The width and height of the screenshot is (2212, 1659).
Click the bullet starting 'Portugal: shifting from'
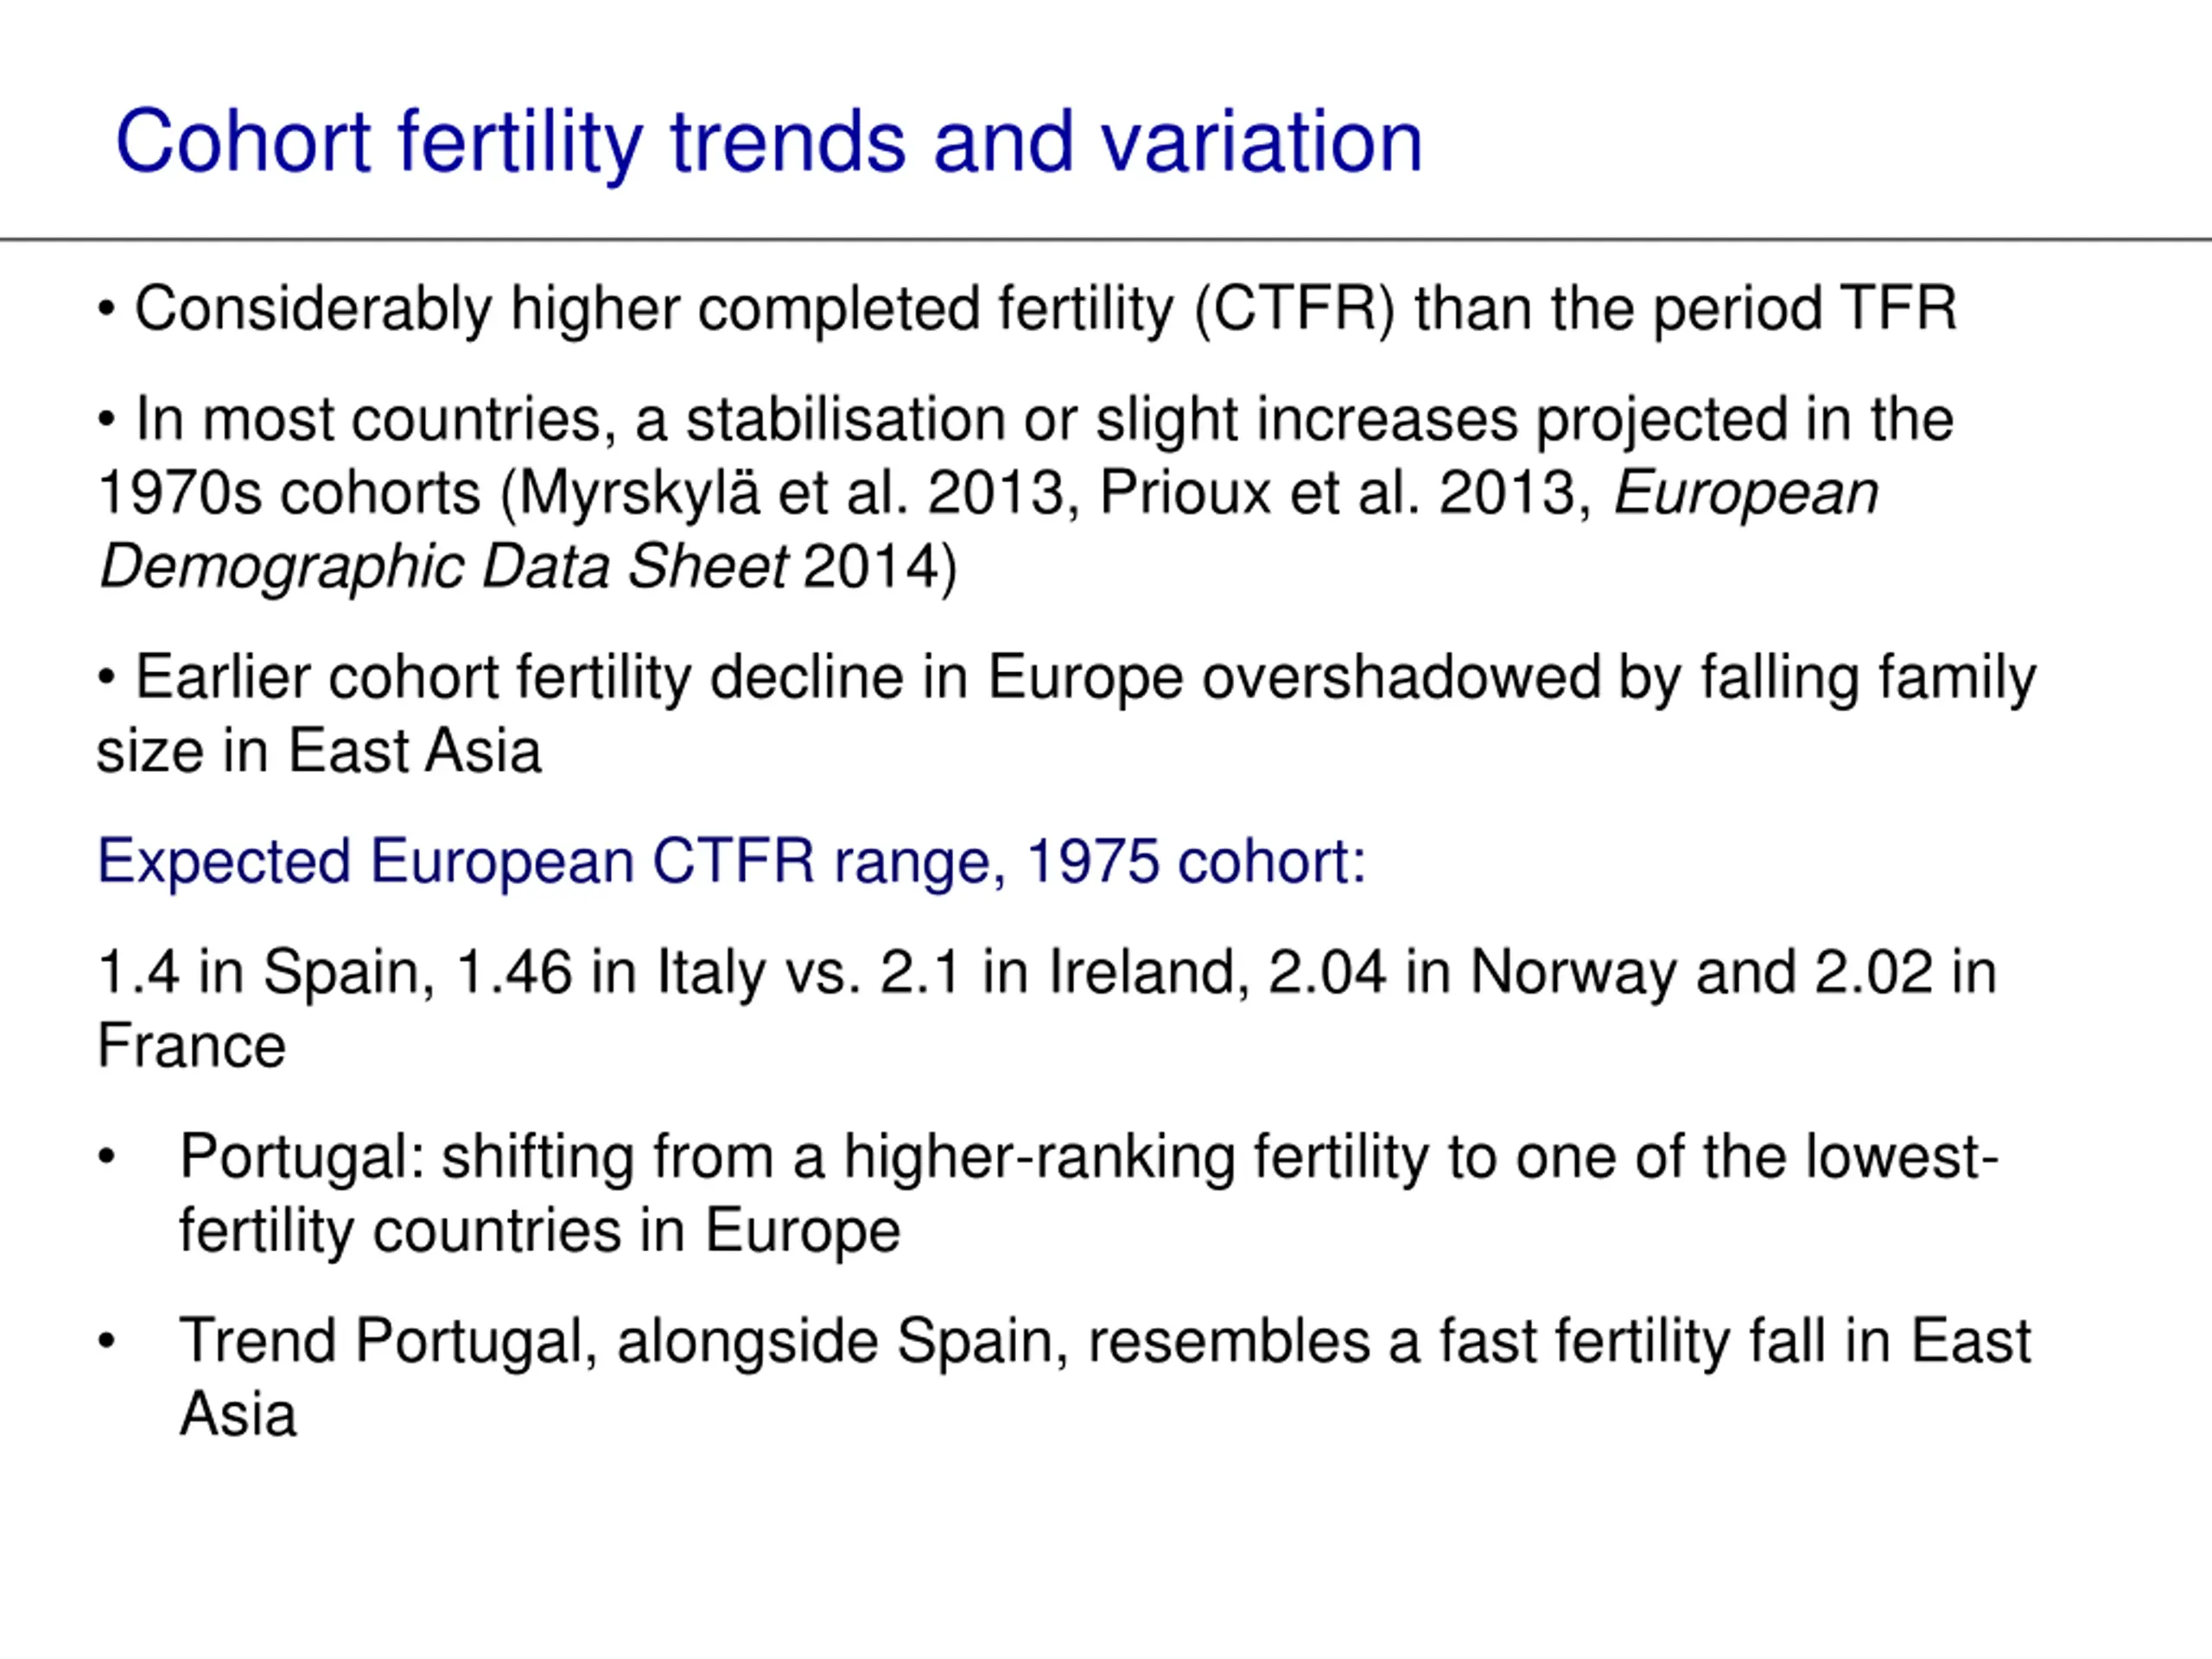tap(1048, 1193)
